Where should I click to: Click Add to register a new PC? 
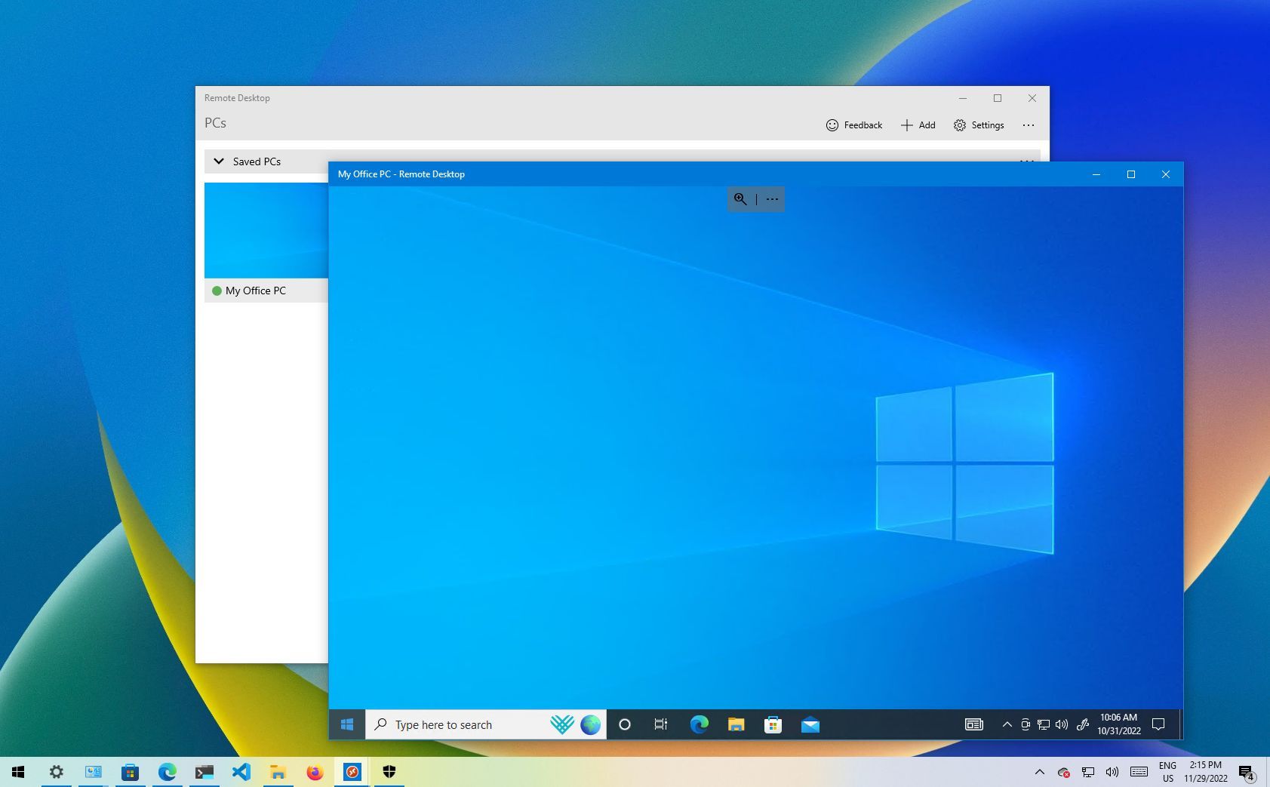(918, 125)
